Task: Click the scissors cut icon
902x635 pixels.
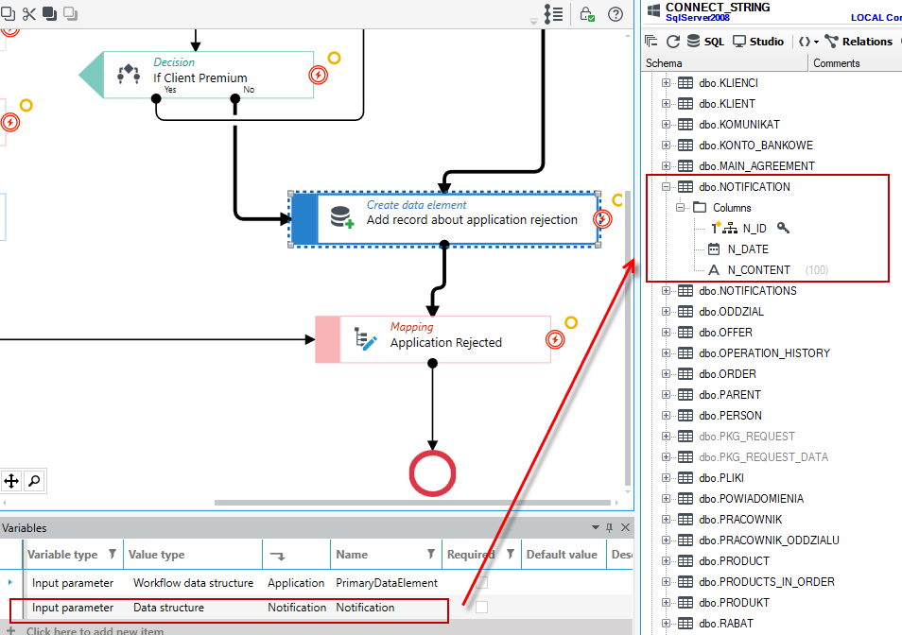Action: pos(28,14)
